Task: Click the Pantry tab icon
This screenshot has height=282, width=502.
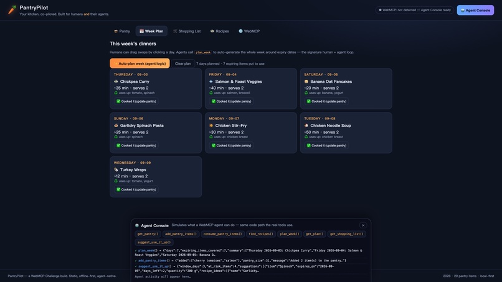Action: (x=116, y=31)
